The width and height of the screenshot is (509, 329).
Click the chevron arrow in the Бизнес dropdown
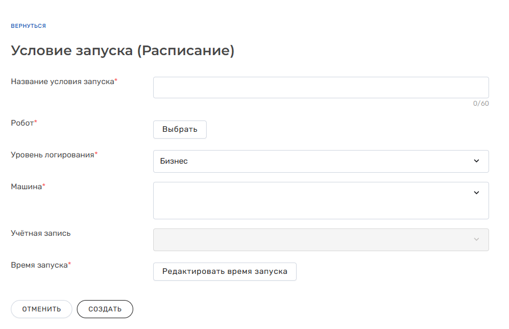click(x=476, y=161)
